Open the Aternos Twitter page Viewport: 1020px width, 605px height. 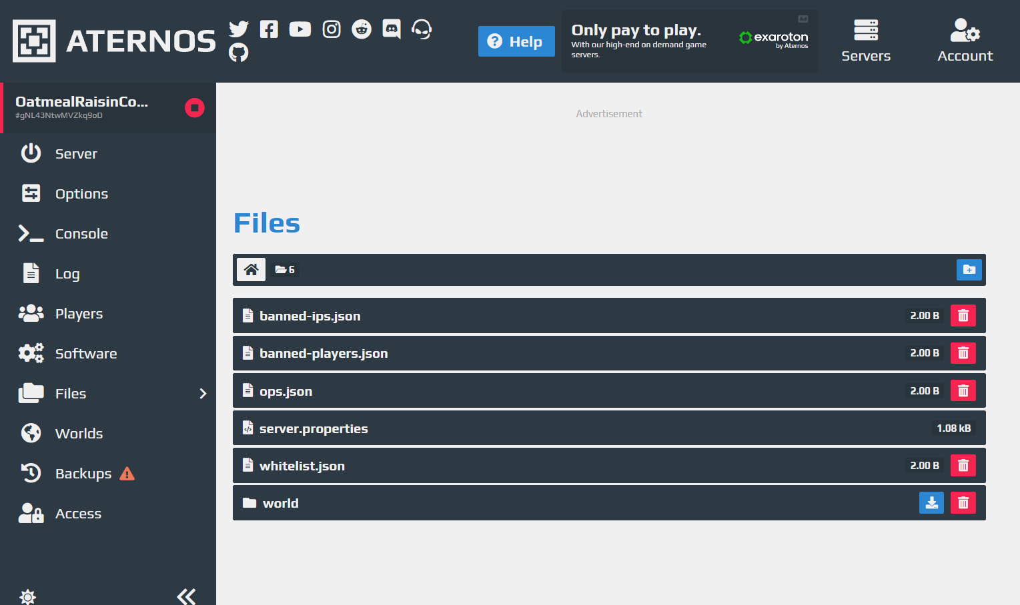click(x=238, y=29)
